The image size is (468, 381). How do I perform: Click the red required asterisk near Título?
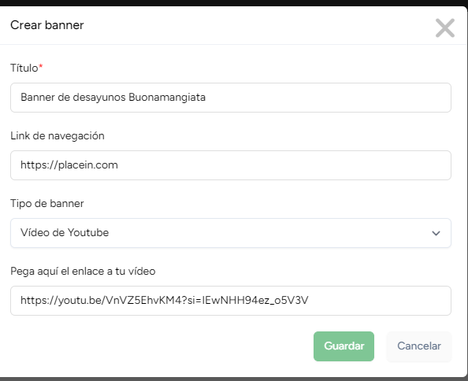(41, 66)
